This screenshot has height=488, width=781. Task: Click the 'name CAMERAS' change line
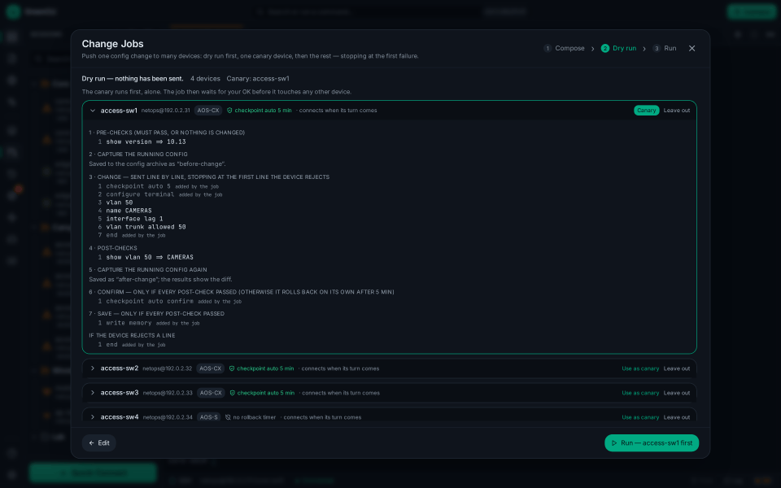(x=129, y=211)
